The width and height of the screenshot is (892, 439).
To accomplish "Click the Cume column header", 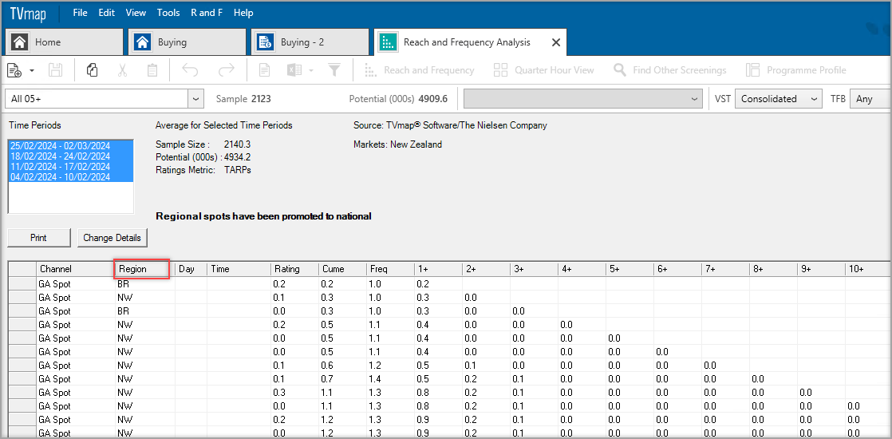I will point(342,269).
